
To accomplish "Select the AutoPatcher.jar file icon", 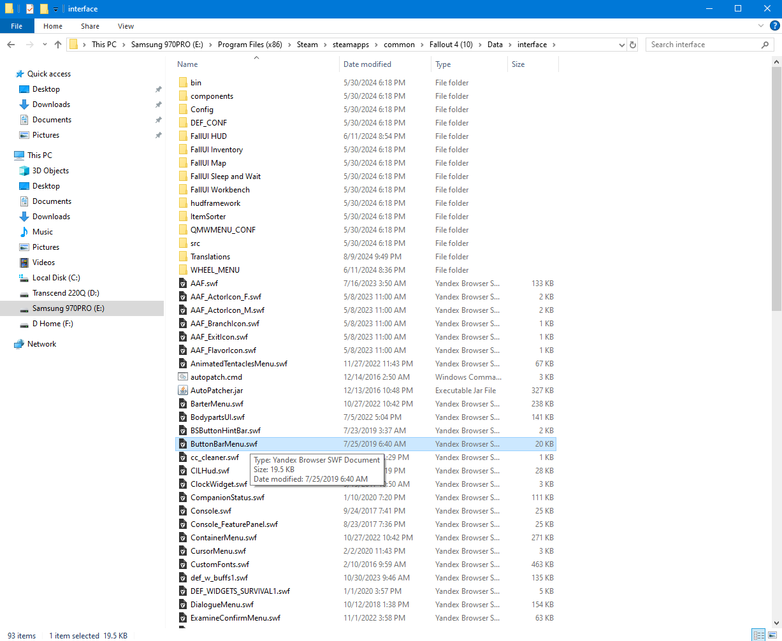I will coord(183,391).
